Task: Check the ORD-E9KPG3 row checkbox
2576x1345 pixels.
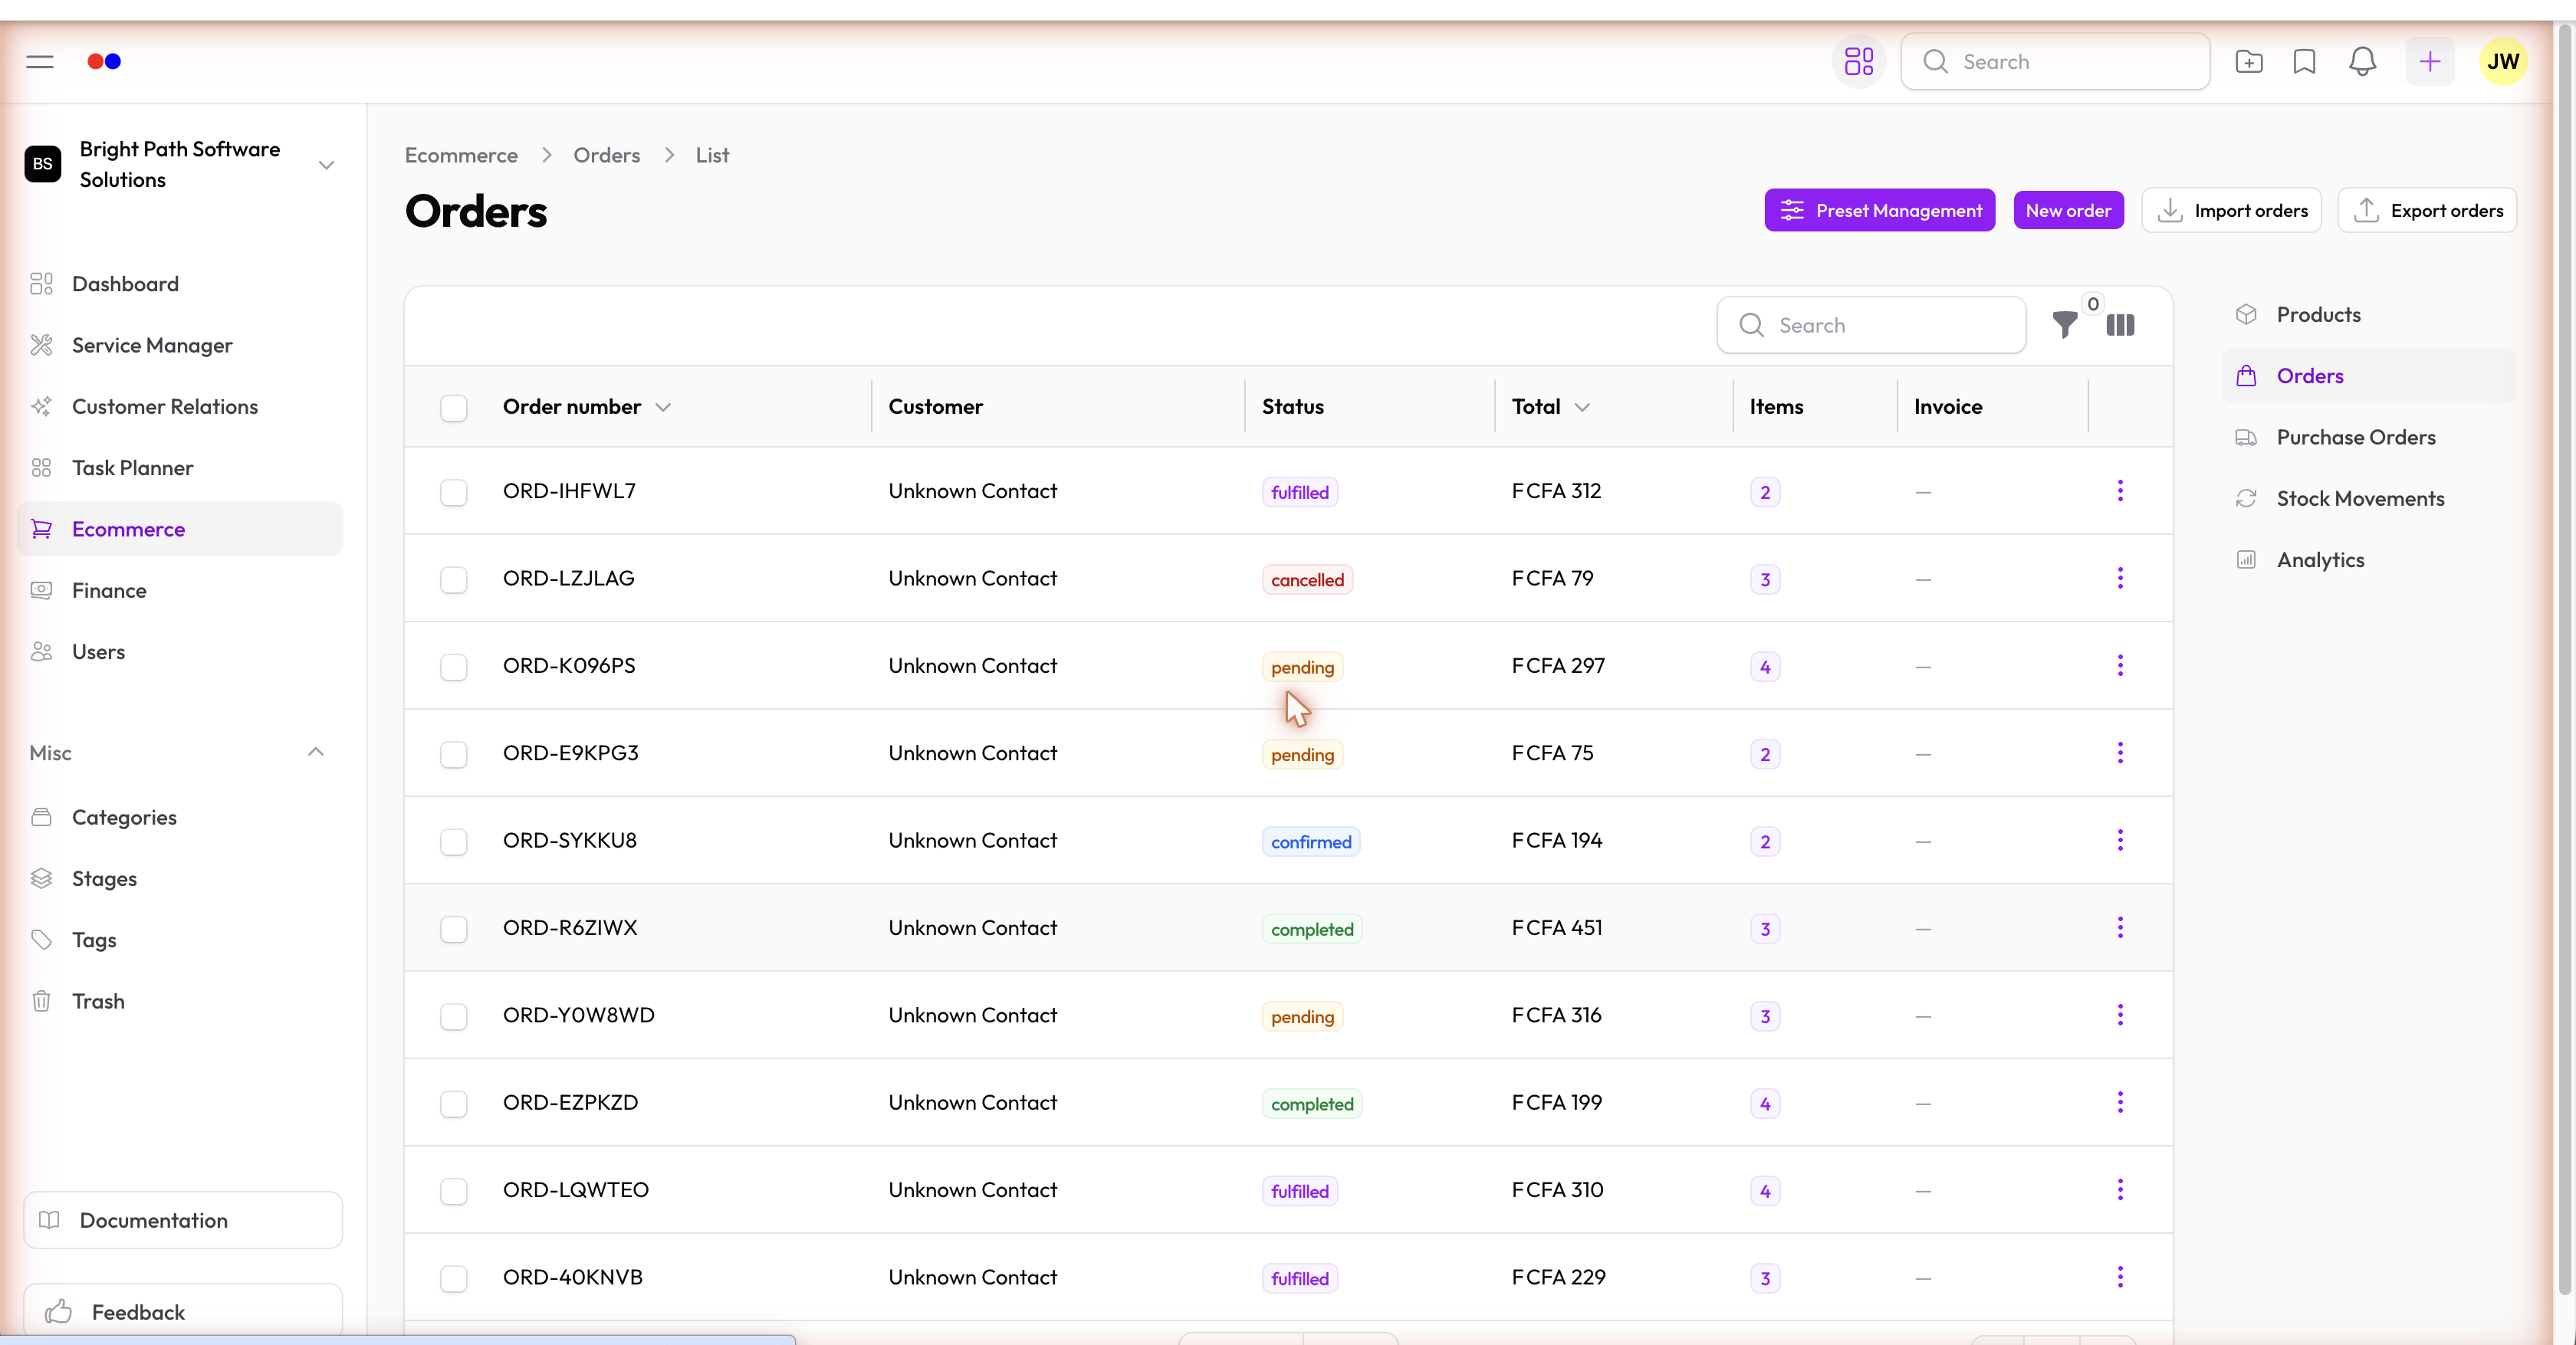Action: pyautogui.click(x=454, y=754)
